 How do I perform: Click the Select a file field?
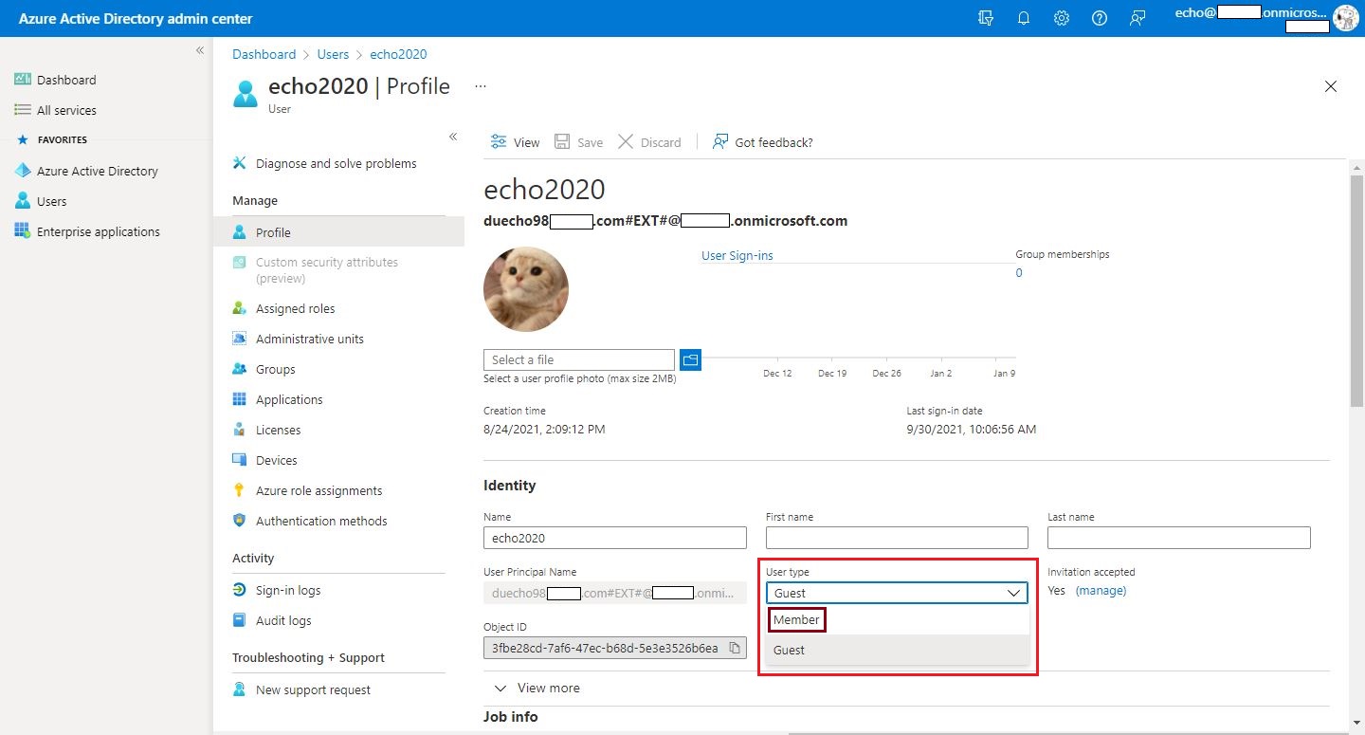tap(579, 359)
